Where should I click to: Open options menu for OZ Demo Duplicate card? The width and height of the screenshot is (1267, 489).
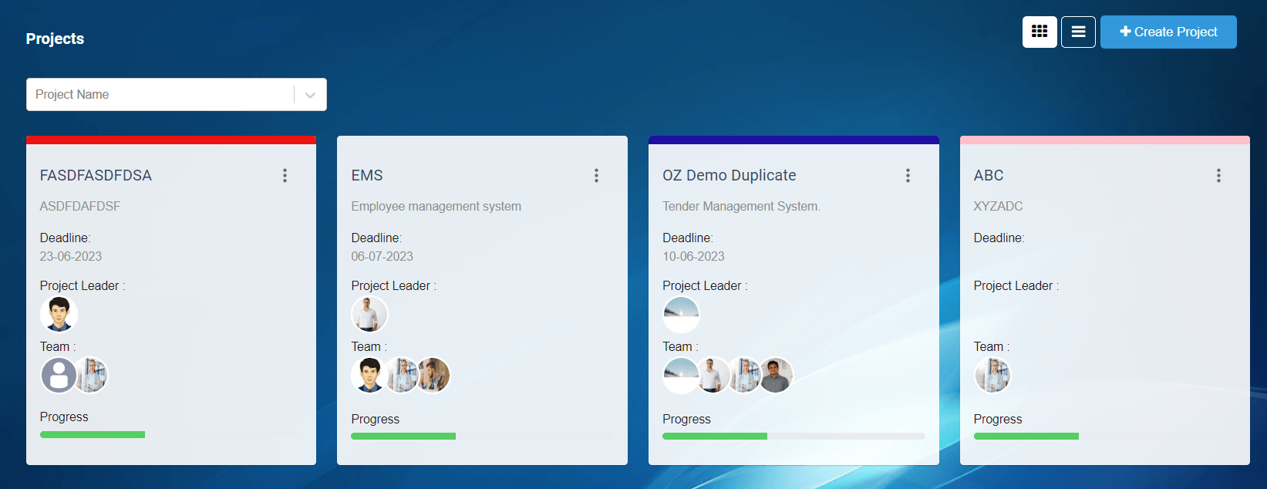908,176
